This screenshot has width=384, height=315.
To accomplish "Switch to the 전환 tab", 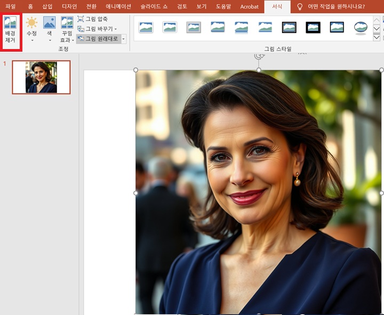I will tap(91, 6).
